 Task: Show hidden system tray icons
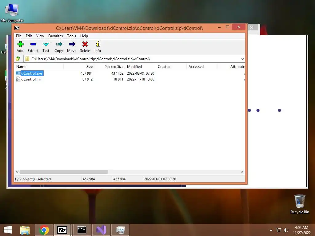point(271,230)
